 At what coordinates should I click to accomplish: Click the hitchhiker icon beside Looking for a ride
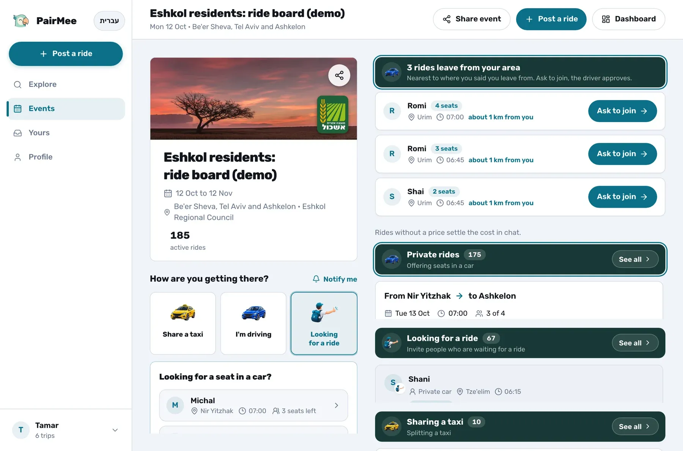[392, 343]
